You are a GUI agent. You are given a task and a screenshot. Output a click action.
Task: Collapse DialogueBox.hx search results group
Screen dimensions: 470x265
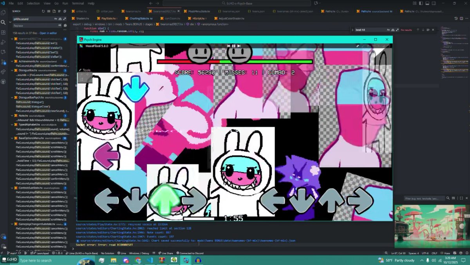(12, 70)
